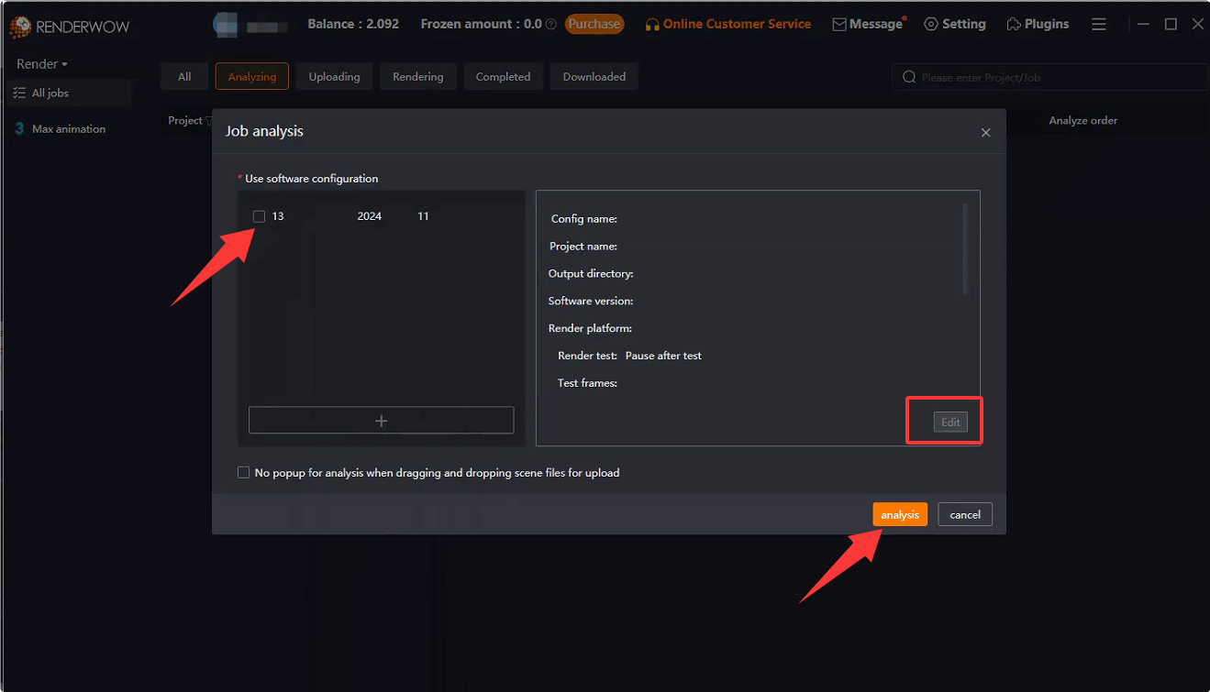Screen dimensions: 1210x692
Task: Switch to the Completed tab
Action: (x=503, y=76)
